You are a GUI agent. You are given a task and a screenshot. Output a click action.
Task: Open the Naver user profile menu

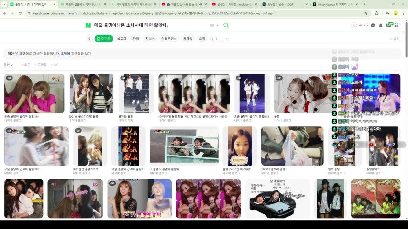tap(359, 25)
